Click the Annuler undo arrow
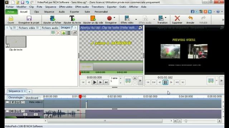The image size is (229, 128). [x=190, y=18]
